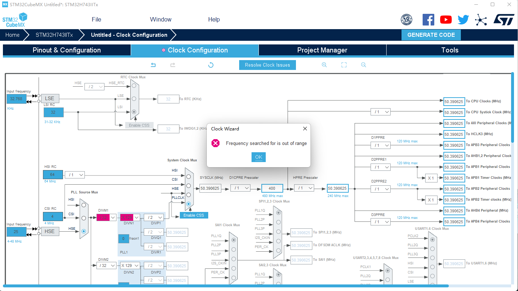518x291 pixels.
Task: Select LSI input in RTC Clock Mux
Action: 134,112
